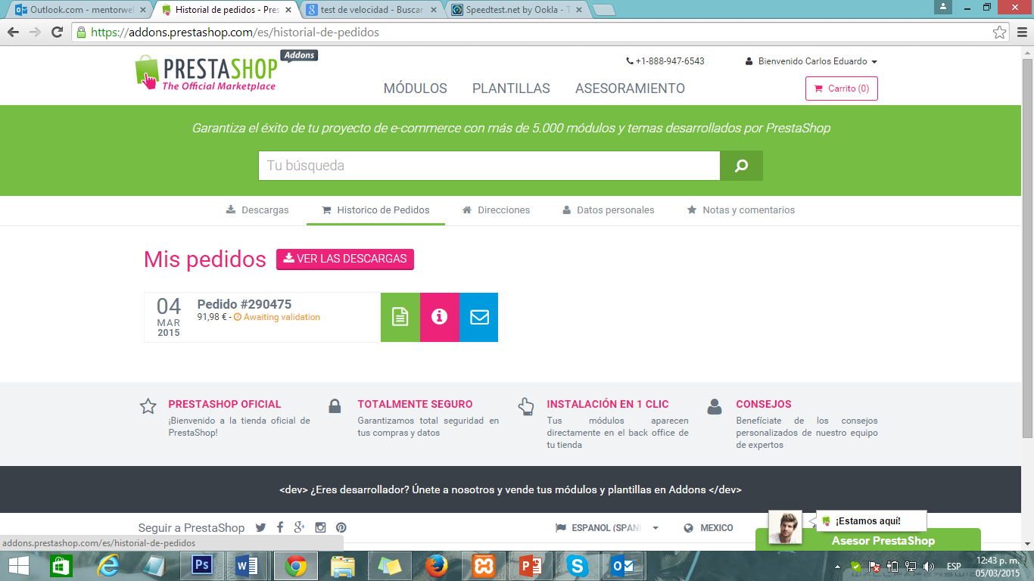Click the '¡Estamos aquí!' chat bubble
Screen dimensions: 1034x581
[871, 520]
